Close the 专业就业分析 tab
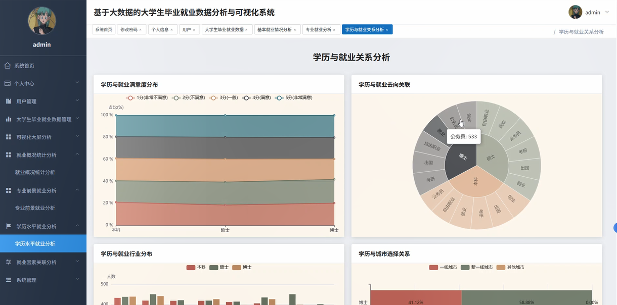This screenshot has width=617, height=305. [334, 30]
